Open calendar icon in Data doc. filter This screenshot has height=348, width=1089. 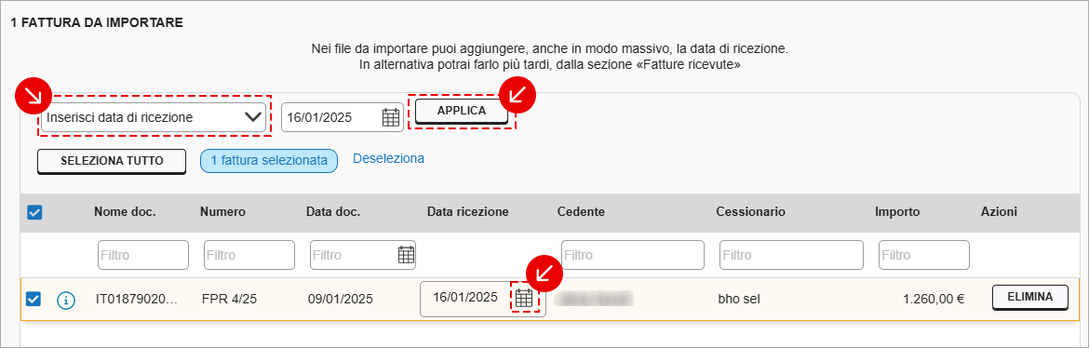click(x=407, y=255)
